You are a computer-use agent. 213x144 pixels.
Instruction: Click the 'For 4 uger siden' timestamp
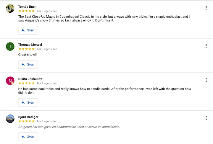point(47,121)
